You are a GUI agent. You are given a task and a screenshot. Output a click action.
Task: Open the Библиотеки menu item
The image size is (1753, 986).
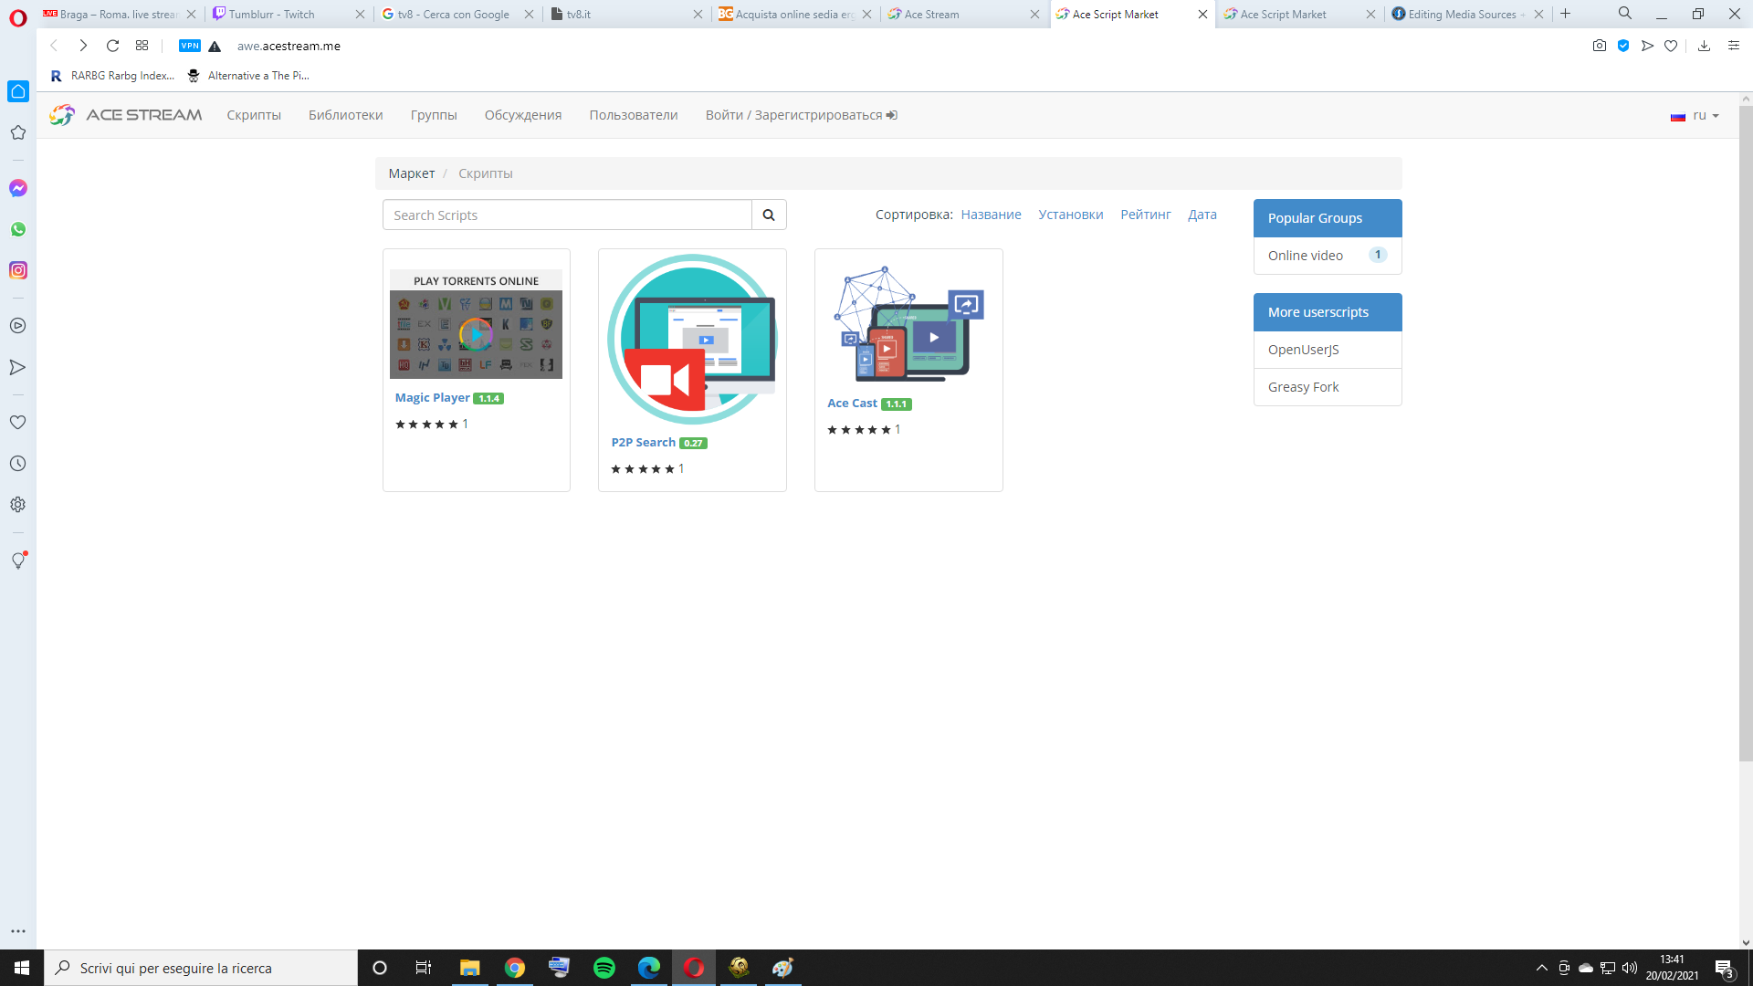pos(345,115)
